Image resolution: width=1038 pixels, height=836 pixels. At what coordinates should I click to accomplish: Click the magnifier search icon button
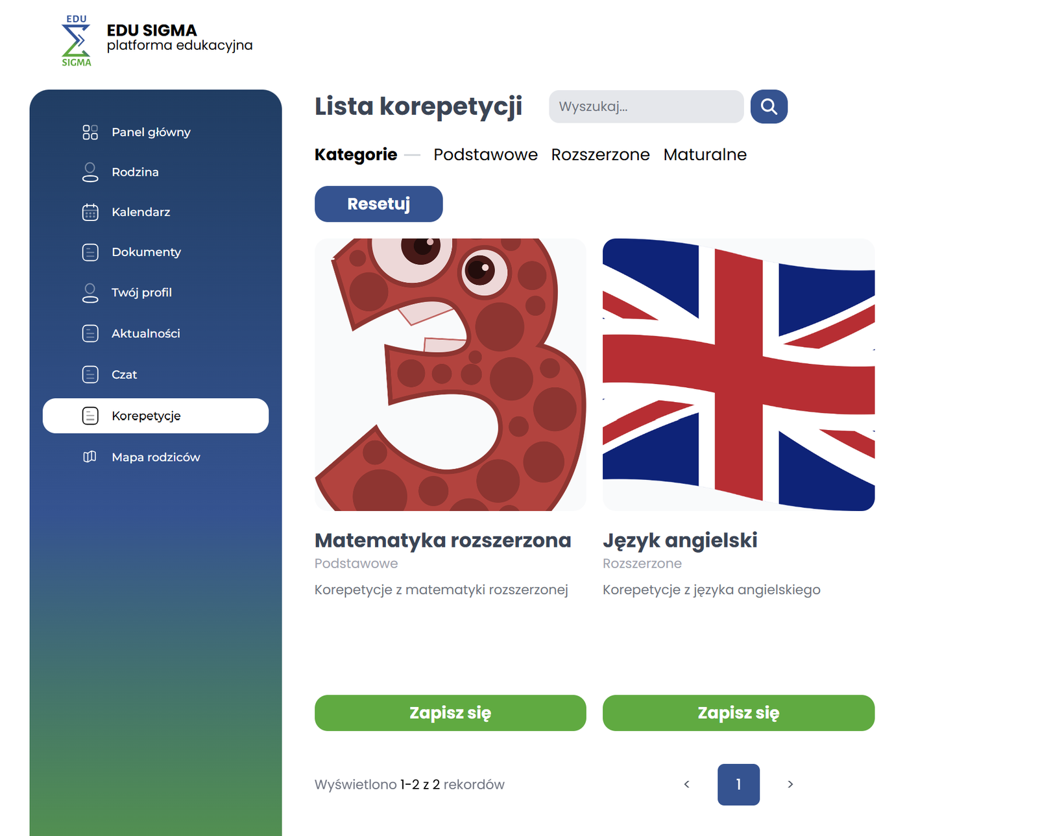coord(769,106)
